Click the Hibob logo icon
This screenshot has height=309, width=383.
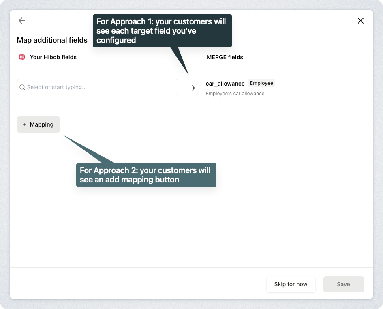(22, 57)
